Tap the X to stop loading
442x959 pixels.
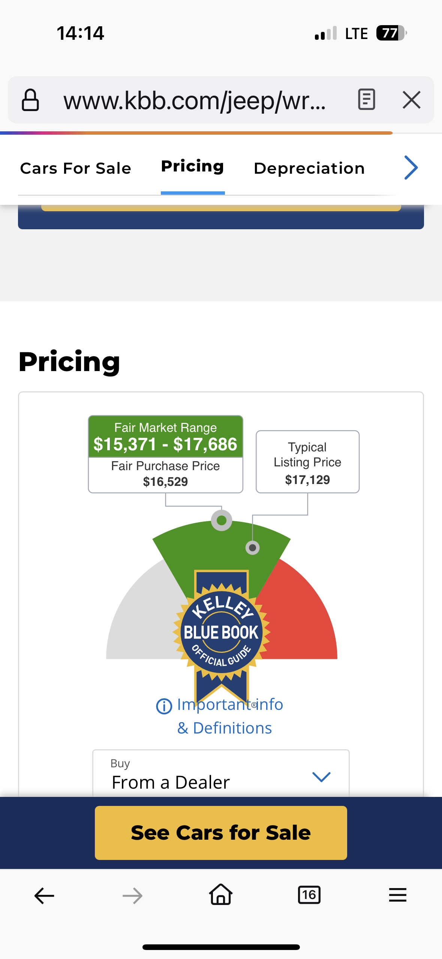[411, 100]
